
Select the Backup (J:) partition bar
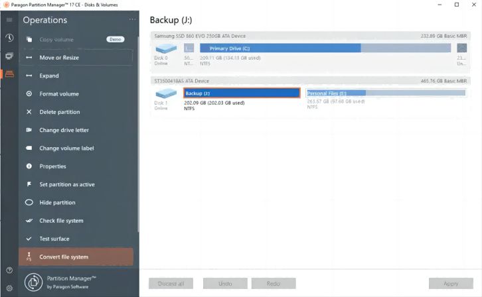(242, 93)
